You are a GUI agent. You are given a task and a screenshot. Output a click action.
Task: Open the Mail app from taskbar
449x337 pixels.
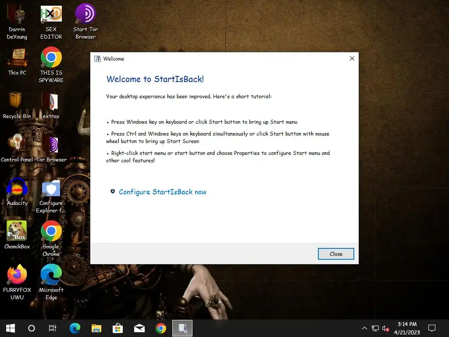(x=139, y=328)
